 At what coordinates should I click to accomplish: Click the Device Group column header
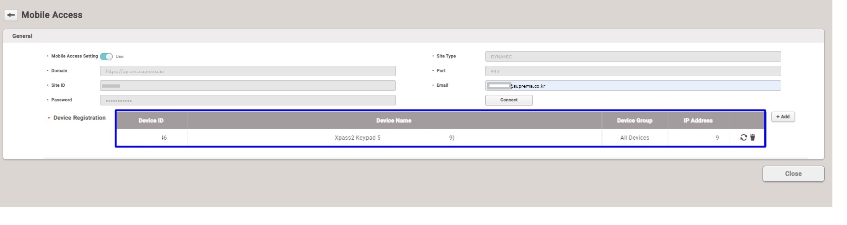634,120
